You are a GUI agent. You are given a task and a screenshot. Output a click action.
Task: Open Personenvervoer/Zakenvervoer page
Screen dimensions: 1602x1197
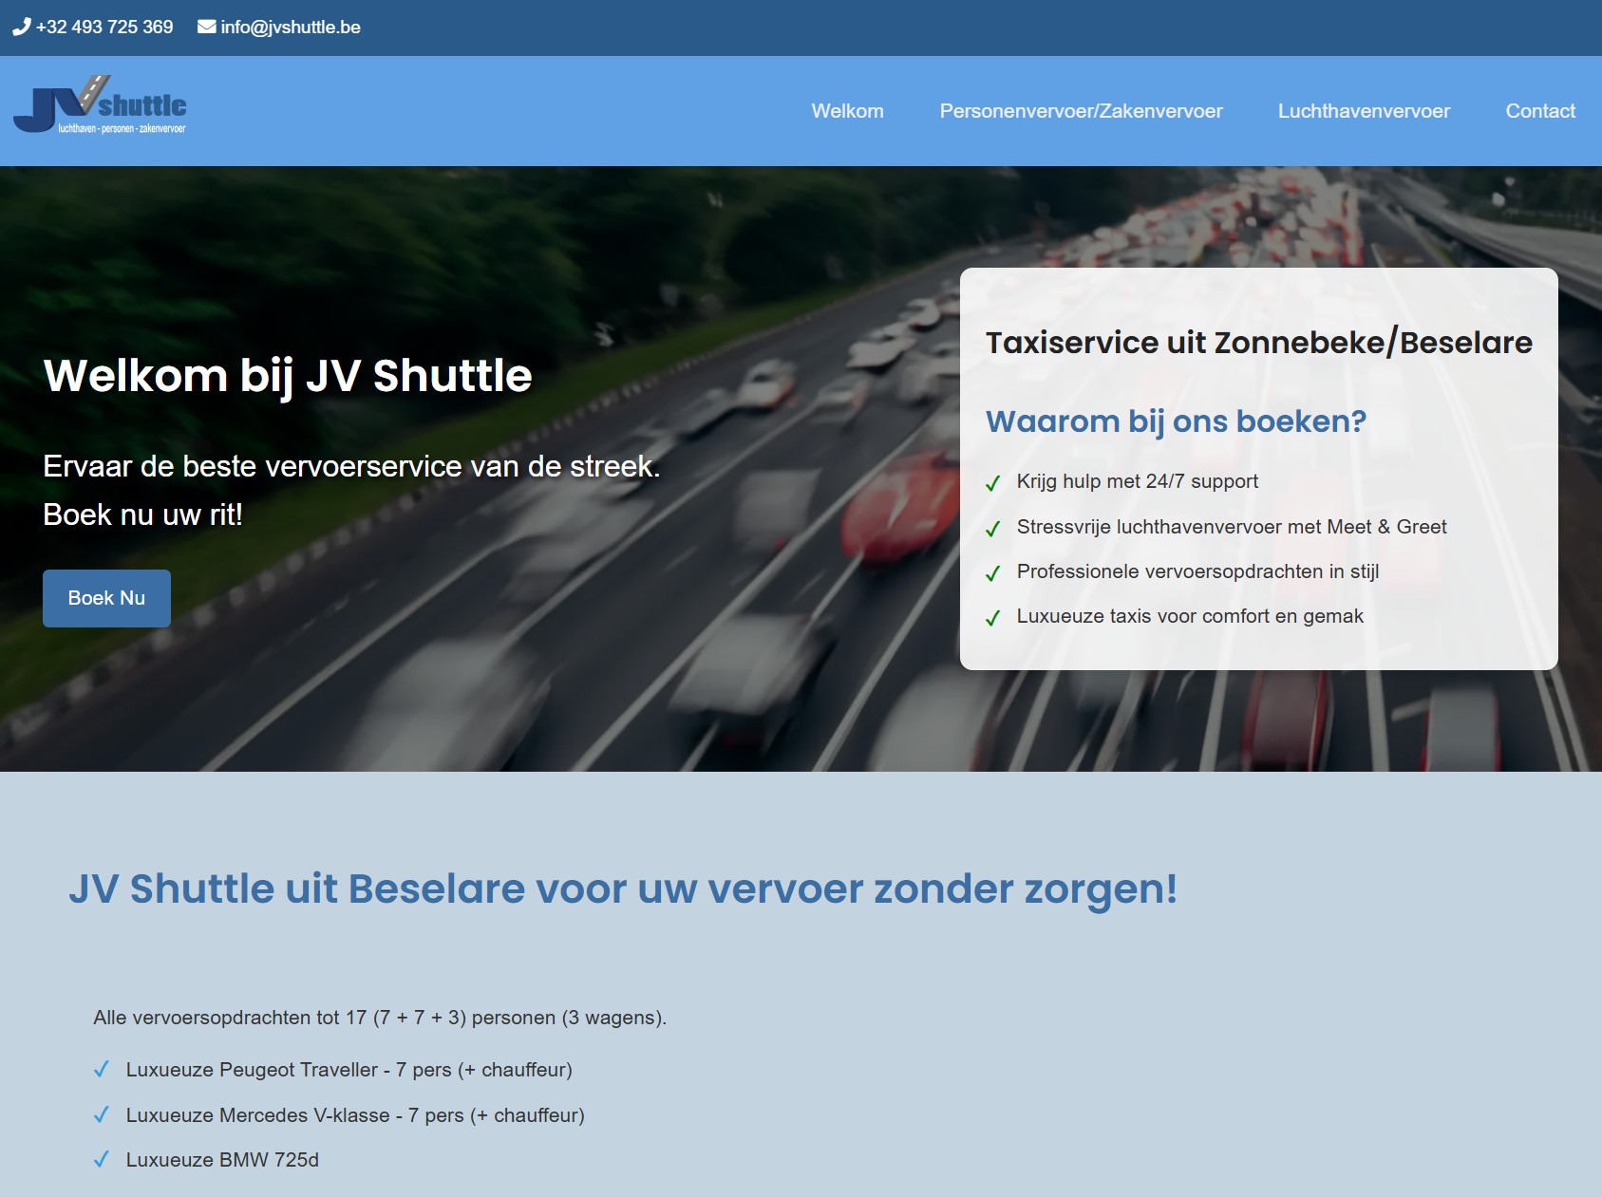pyautogui.click(x=1081, y=111)
